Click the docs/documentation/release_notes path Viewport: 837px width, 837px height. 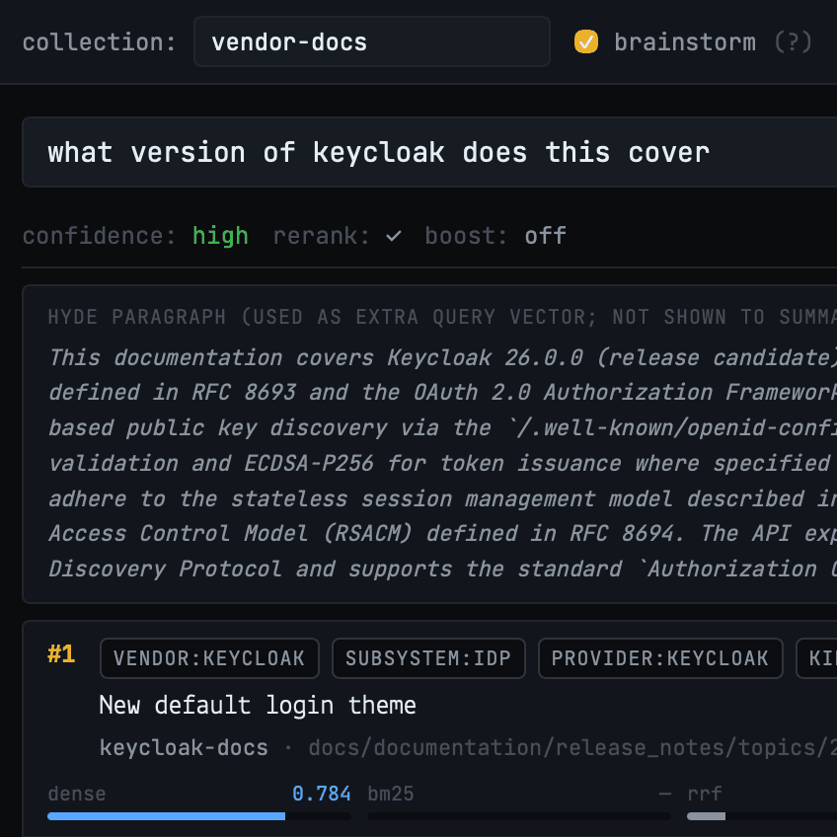pos(572,747)
